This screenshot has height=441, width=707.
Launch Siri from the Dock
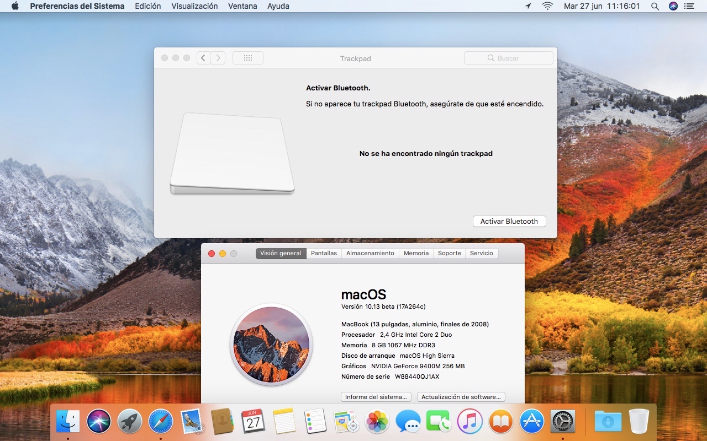99,422
